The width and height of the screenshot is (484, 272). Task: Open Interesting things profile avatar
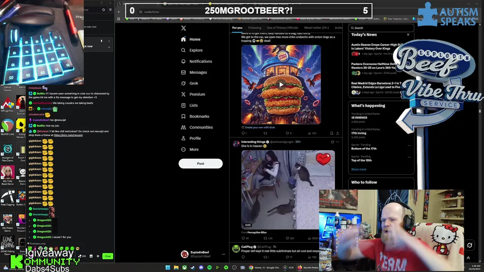(x=236, y=144)
